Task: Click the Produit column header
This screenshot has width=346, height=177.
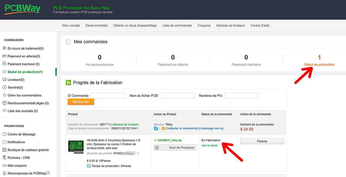Action: (x=73, y=114)
